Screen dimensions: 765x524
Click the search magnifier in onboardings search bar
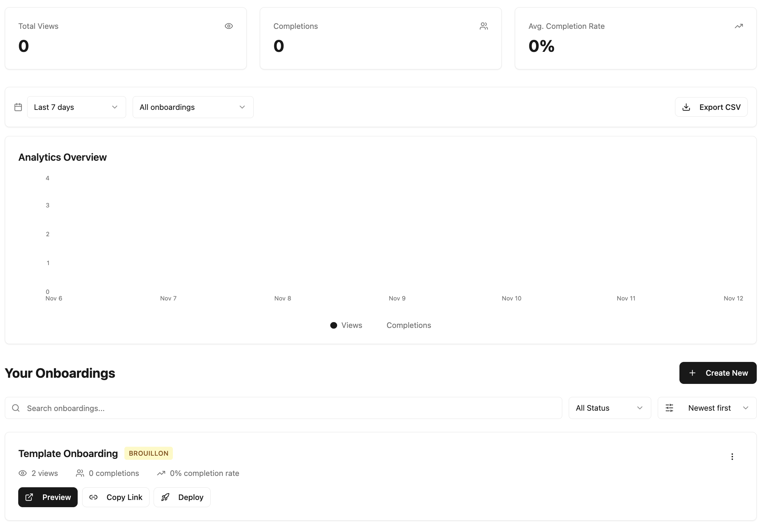point(15,408)
